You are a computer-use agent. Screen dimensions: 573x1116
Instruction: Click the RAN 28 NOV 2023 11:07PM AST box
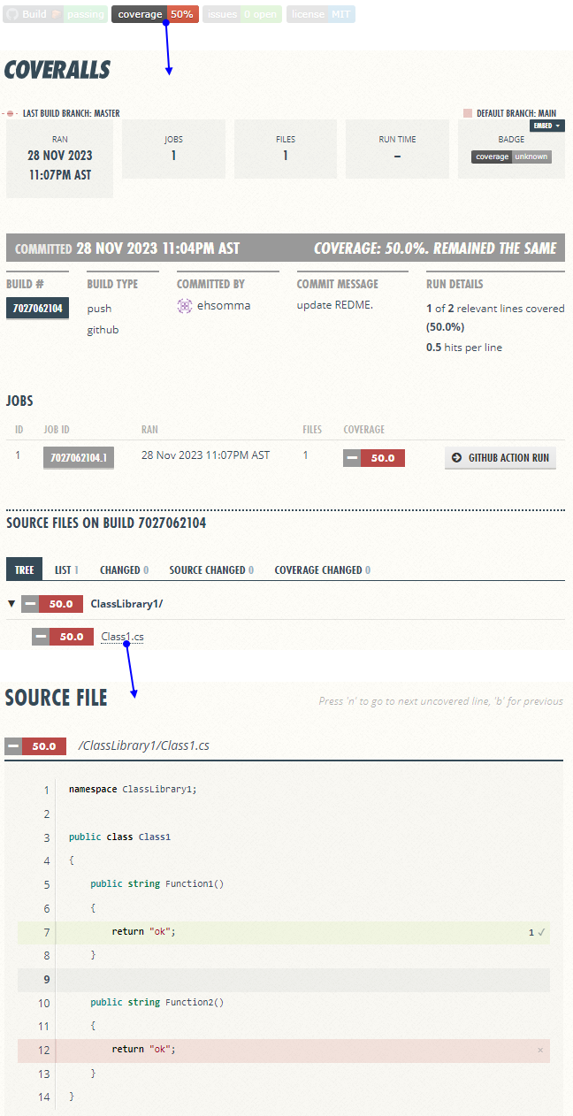coord(60,159)
